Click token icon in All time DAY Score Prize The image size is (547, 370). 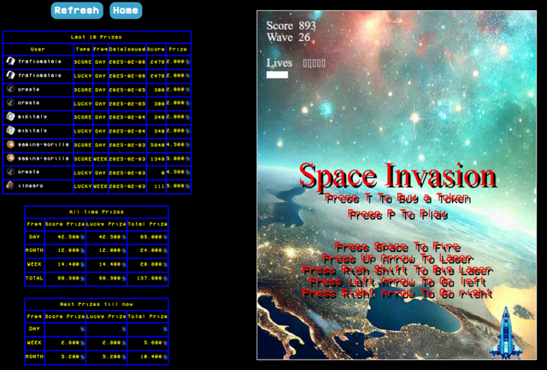(82, 238)
